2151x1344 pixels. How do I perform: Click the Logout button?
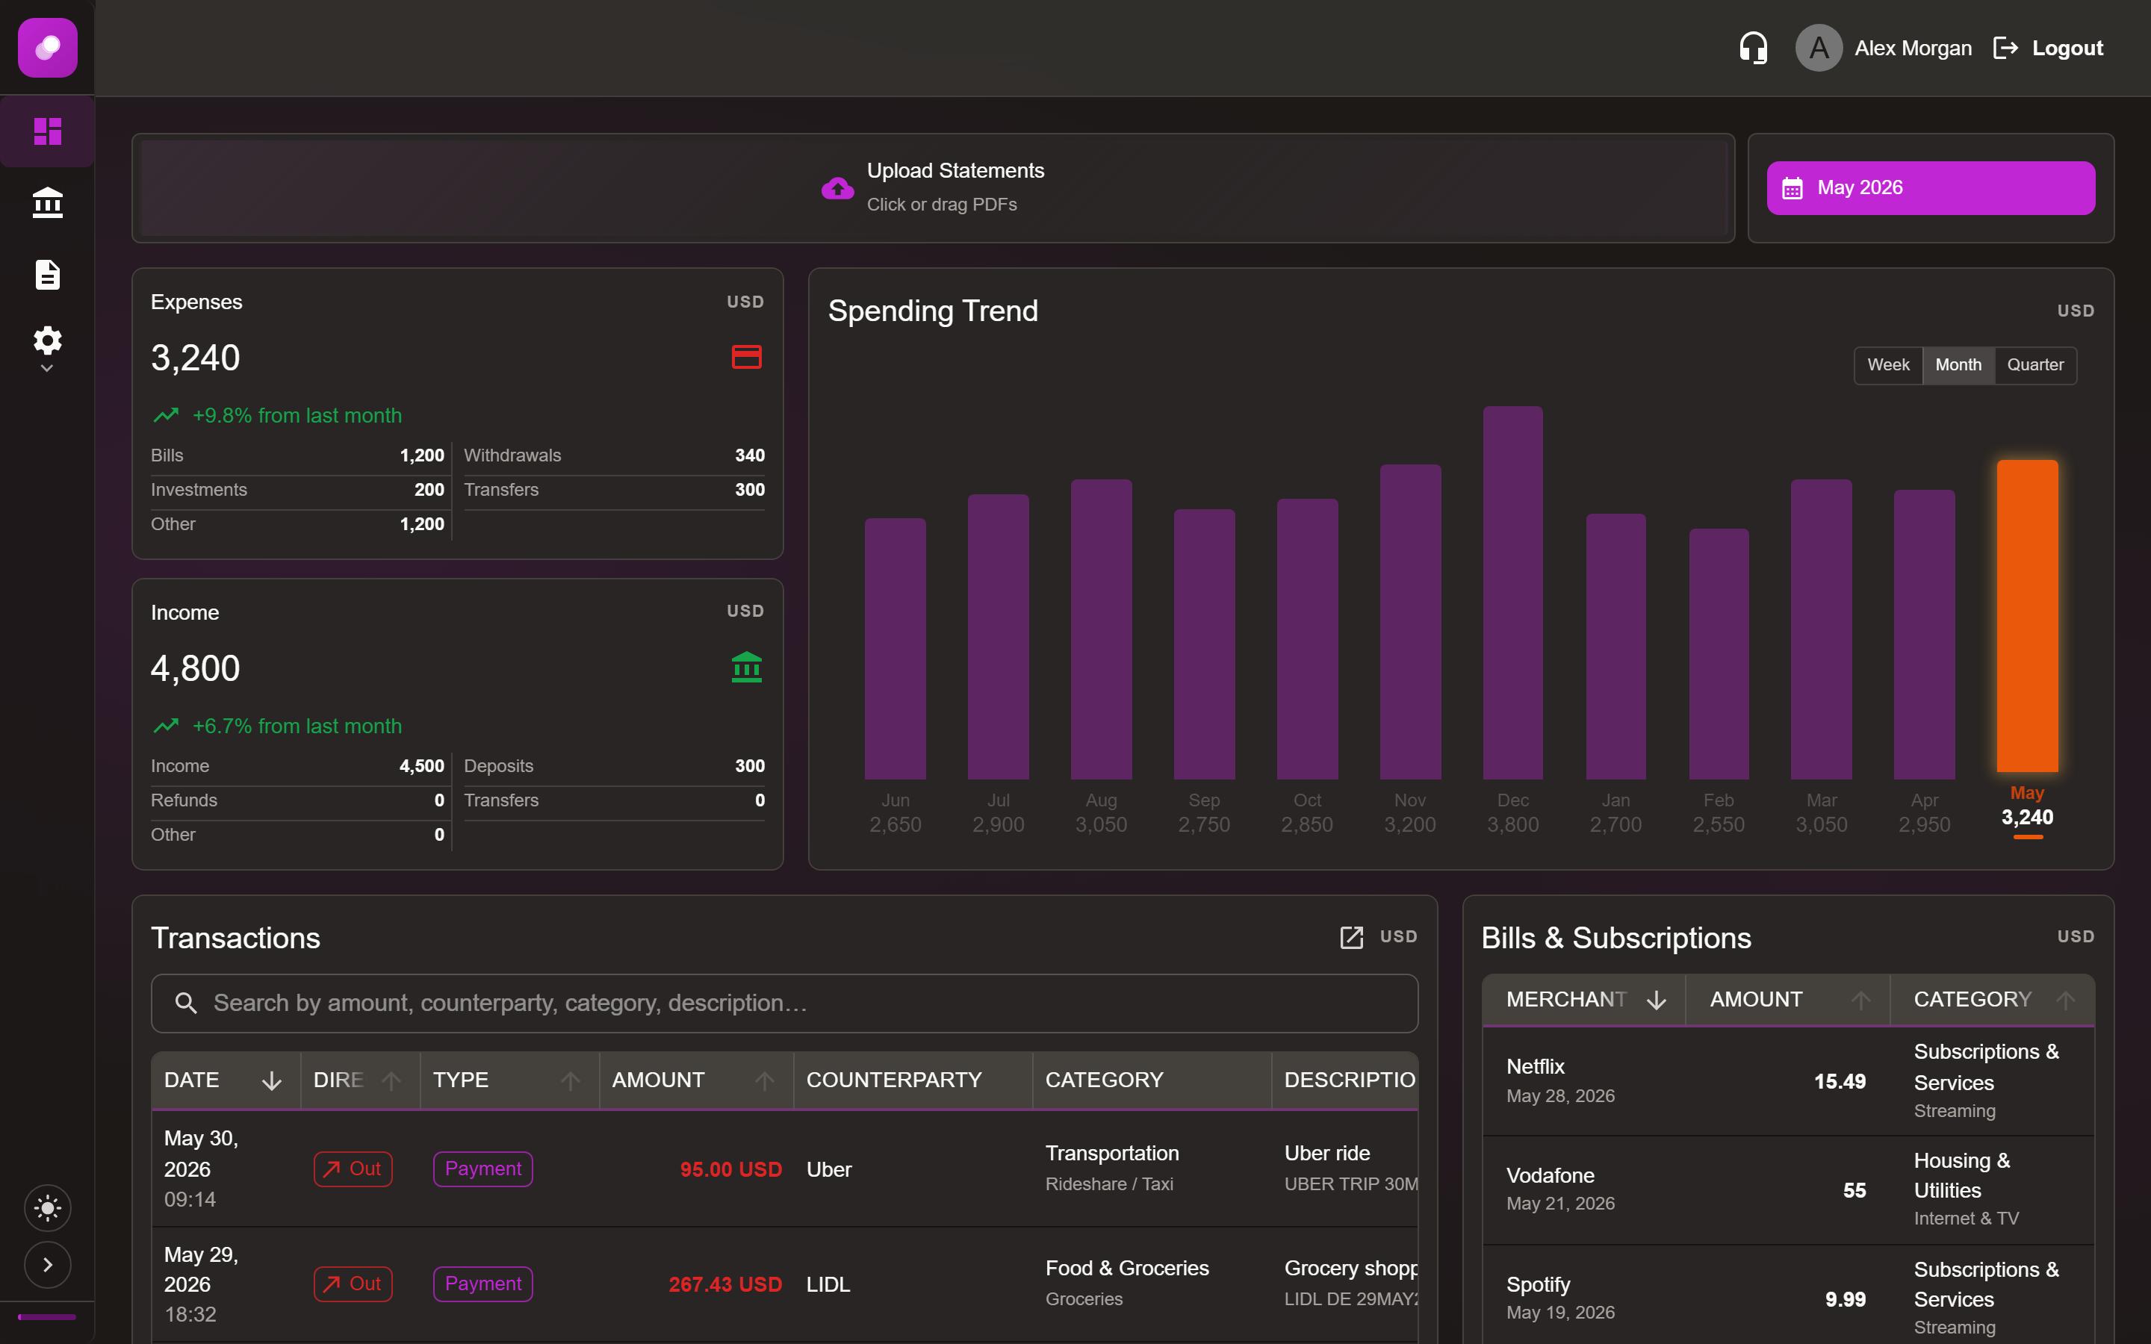click(2048, 48)
